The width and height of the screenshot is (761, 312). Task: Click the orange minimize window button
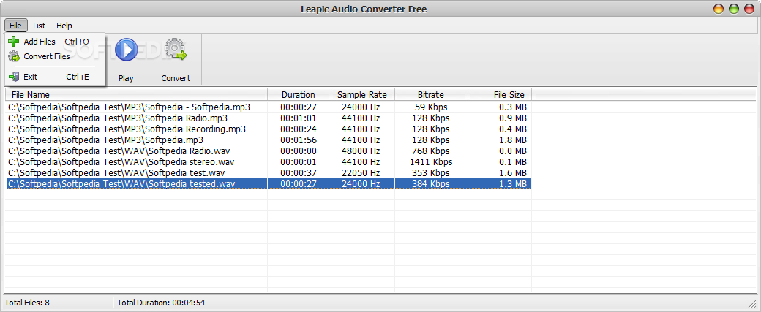(718, 9)
